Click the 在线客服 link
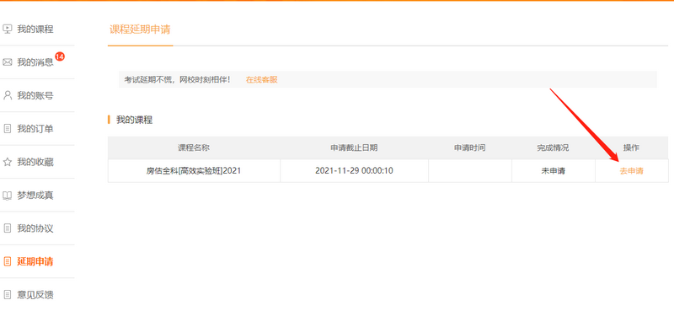This screenshot has width=674, height=311. pos(261,80)
